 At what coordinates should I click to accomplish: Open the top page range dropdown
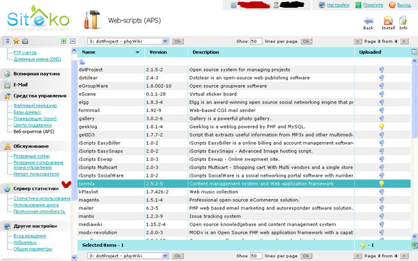(128, 41)
